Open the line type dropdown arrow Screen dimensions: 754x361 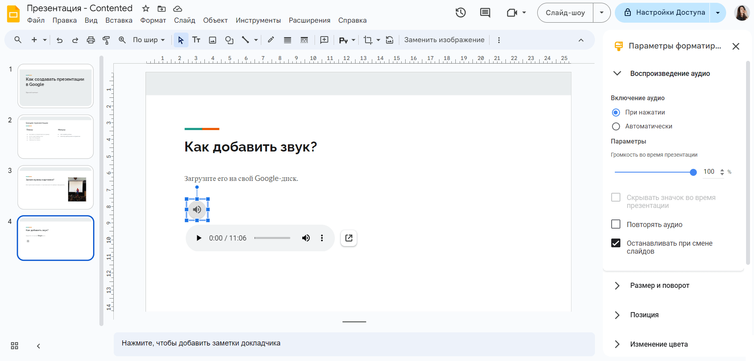256,40
